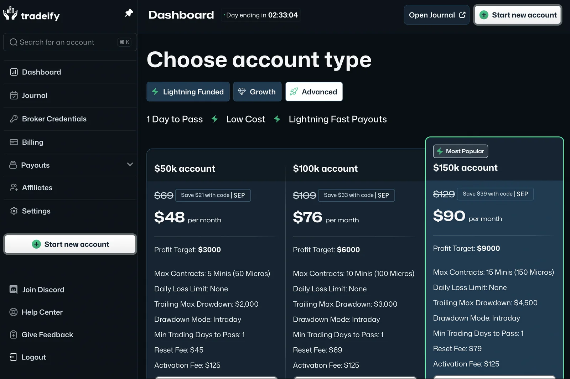Click the Day ending in countdown timer

tap(261, 15)
